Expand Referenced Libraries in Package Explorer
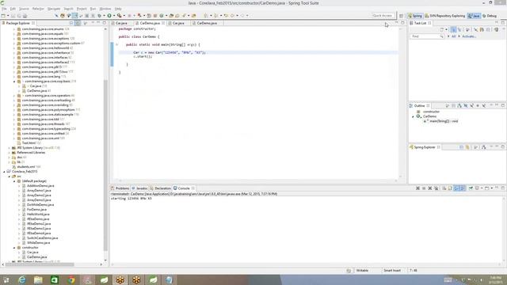The width and height of the screenshot is (507, 285). (x=9, y=153)
